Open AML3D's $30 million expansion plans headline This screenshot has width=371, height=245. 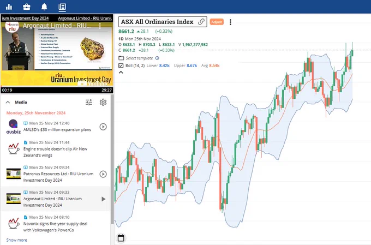tap(57, 130)
